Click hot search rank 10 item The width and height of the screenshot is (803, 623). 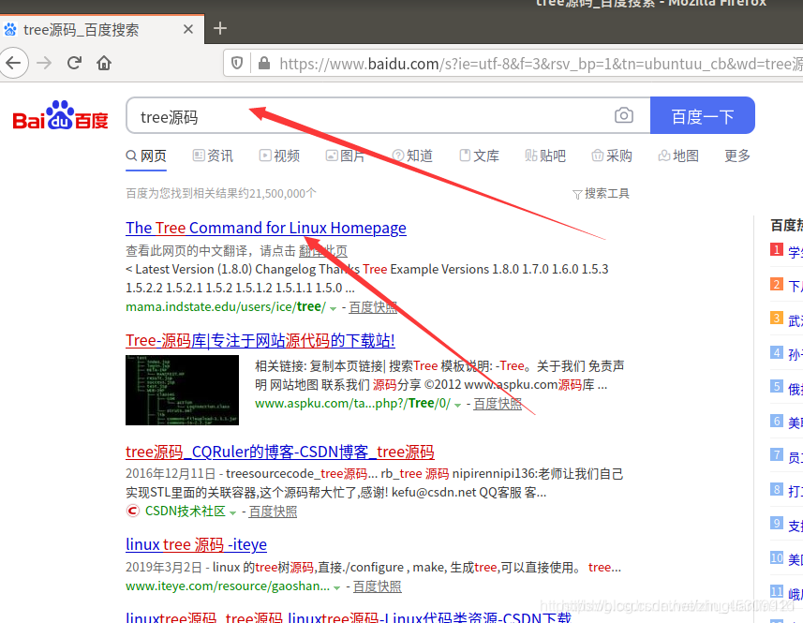pyautogui.click(x=787, y=559)
